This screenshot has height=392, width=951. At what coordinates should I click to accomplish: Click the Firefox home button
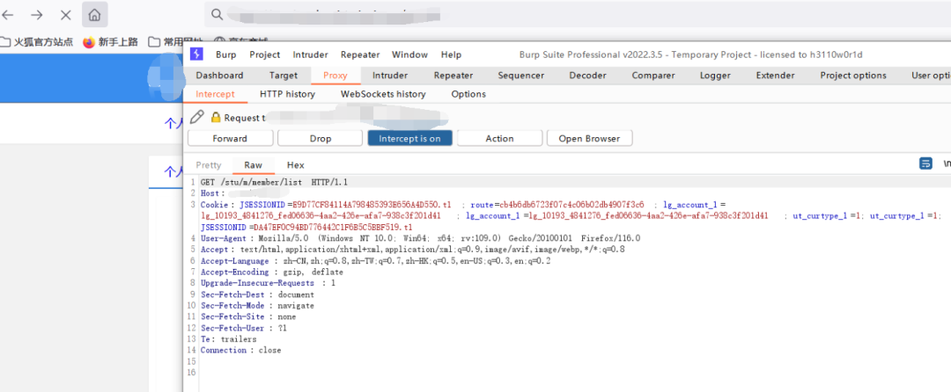[x=94, y=15]
